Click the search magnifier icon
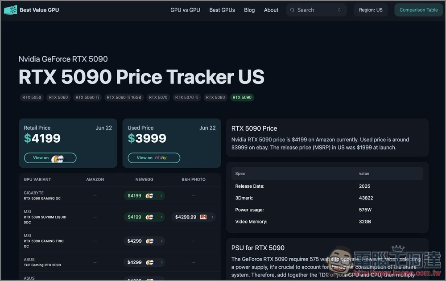Viewport: 446px width, 281px height. pyautogui.click(x=292, y=10)
